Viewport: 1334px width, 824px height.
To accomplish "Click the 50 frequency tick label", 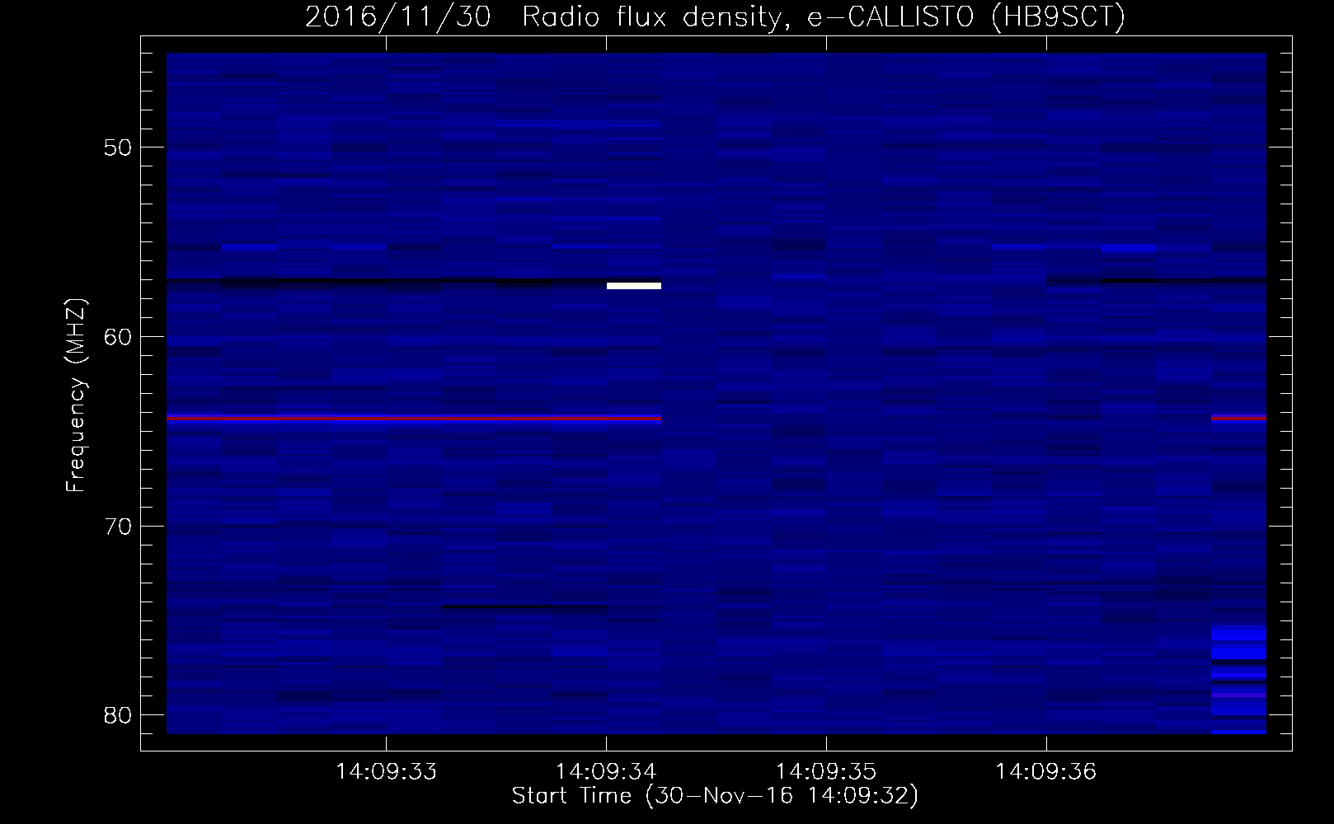I will click(x=118, y=148).
